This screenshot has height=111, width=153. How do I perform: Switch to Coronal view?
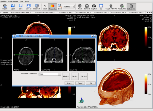point(87,7)
